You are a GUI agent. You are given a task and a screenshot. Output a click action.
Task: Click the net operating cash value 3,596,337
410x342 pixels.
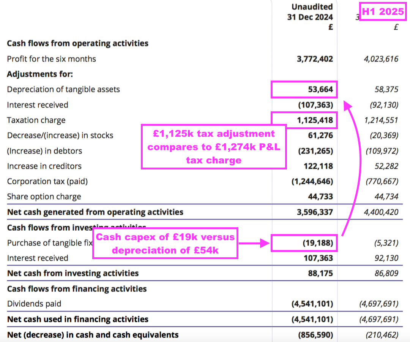coord(315,212)
